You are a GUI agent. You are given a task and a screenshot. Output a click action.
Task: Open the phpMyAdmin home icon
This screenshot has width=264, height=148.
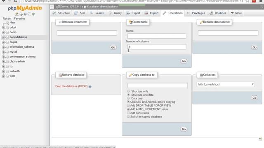(x=17, y=14)
